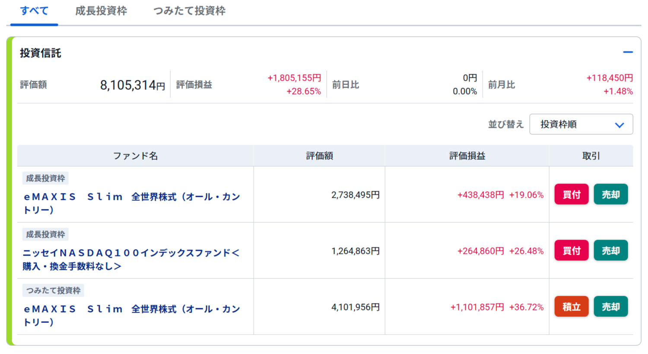The image size is (648, 354).
Task: Click the chevron arrow in sort dropdown
Action: (x=619, y=125)
